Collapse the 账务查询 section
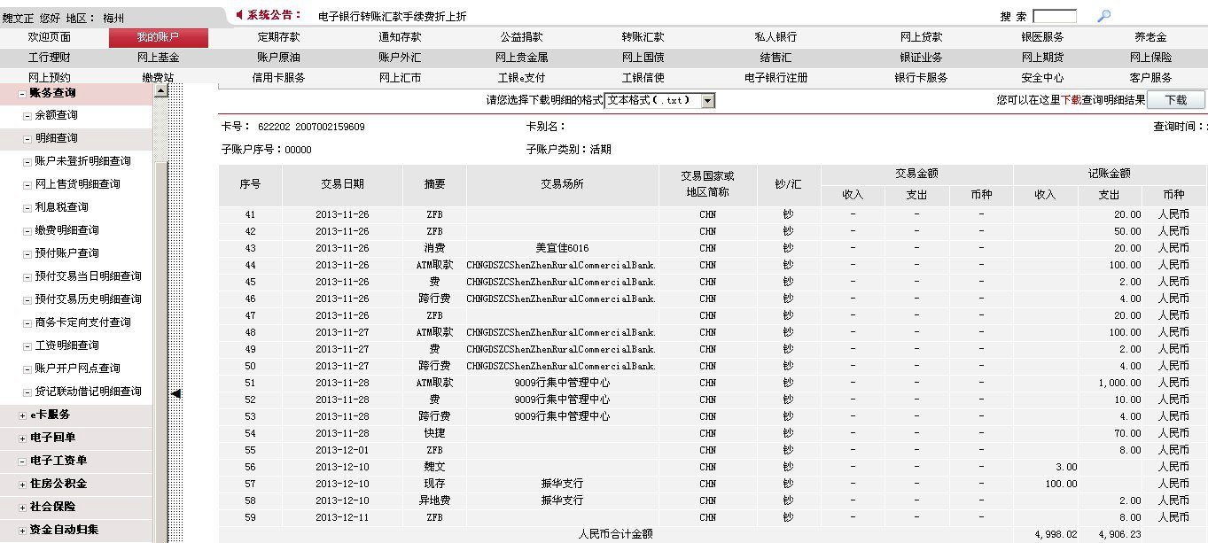 [x=22, y=92]
